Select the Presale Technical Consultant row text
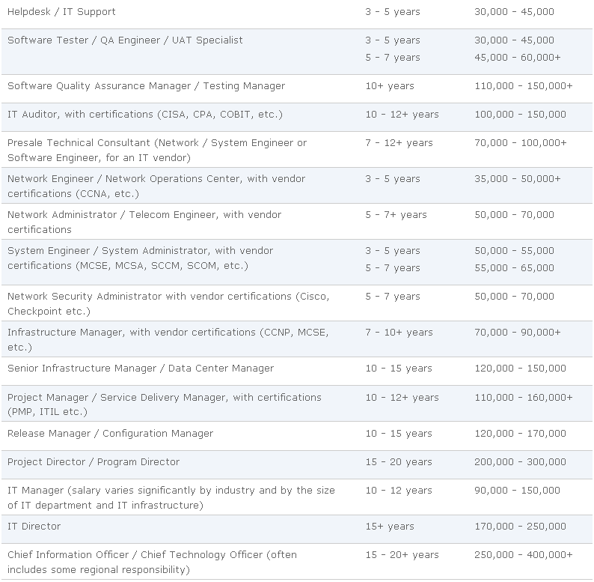The height and width of the screenshot is (582, 594). point(157,150)
